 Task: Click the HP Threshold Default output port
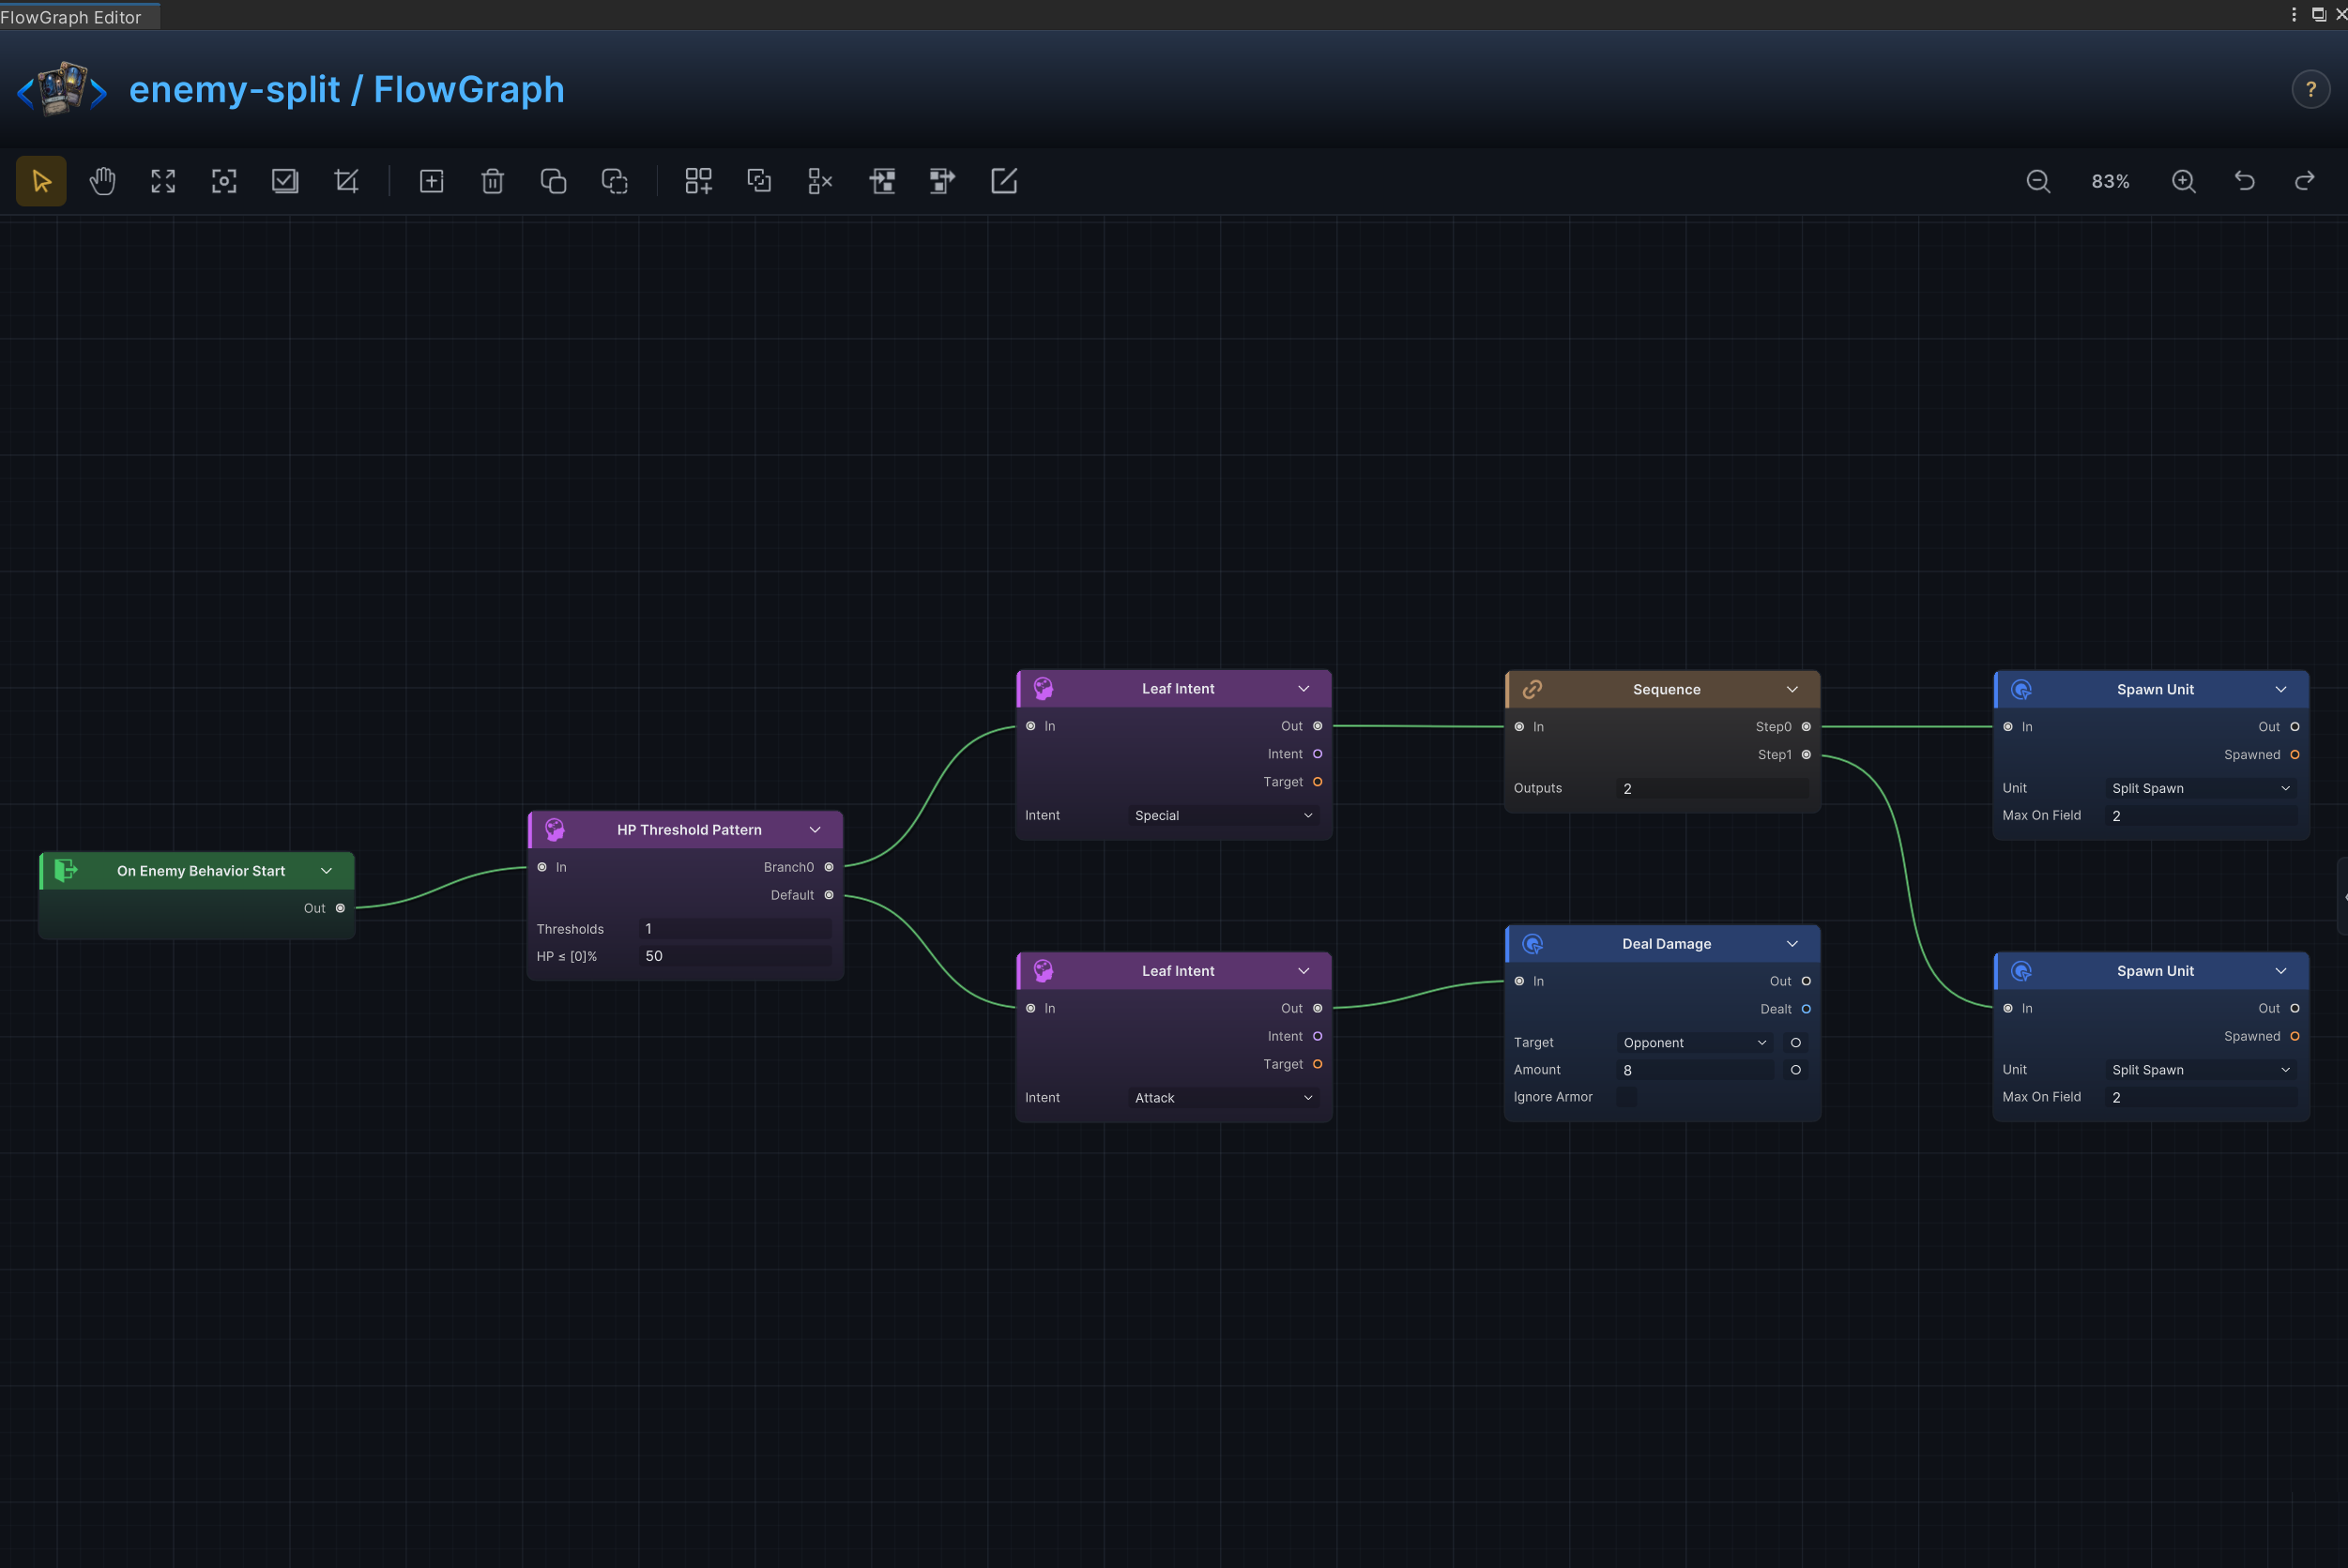(829, 895)
